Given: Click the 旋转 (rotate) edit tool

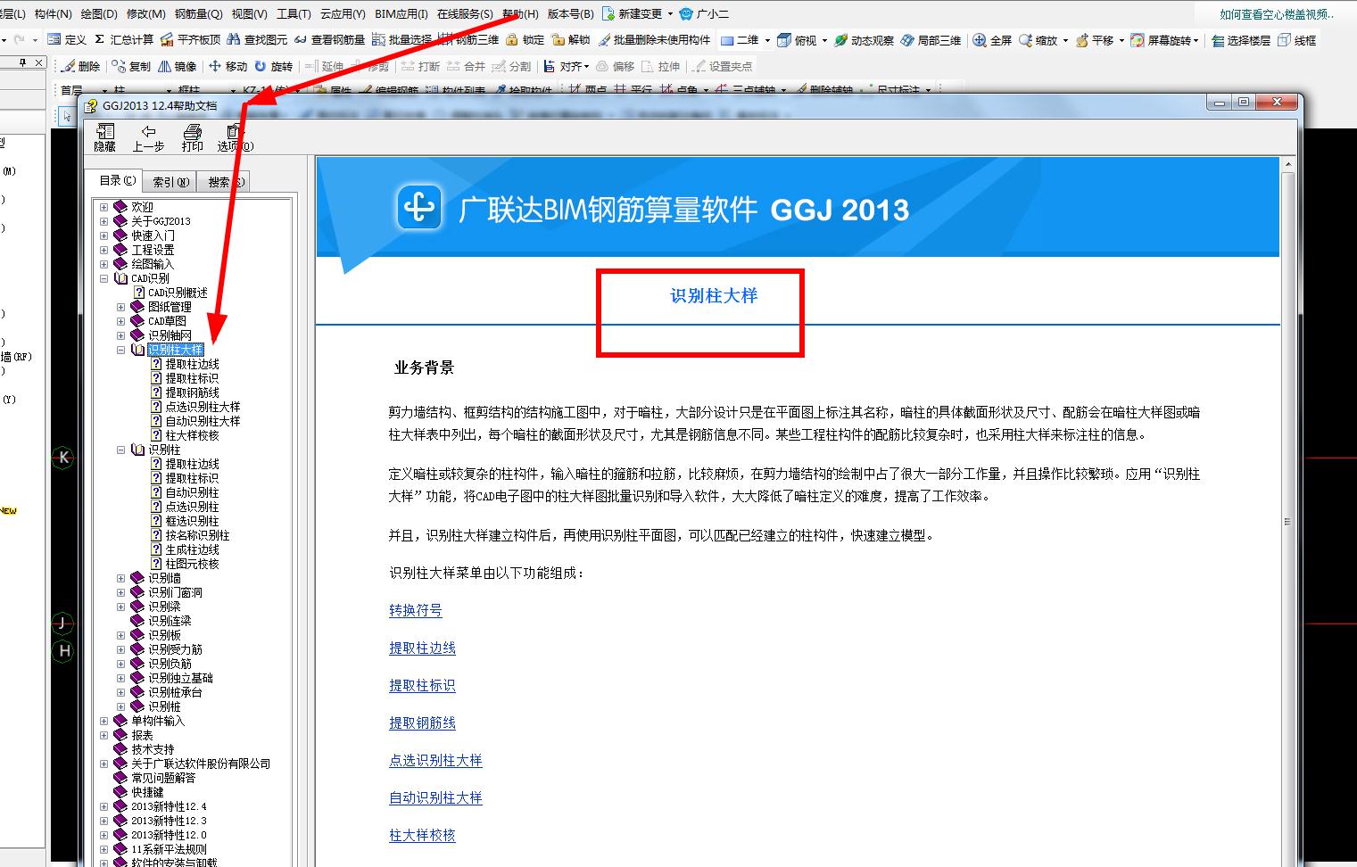Looking at the screenshot, I should [x=273, y=66].
